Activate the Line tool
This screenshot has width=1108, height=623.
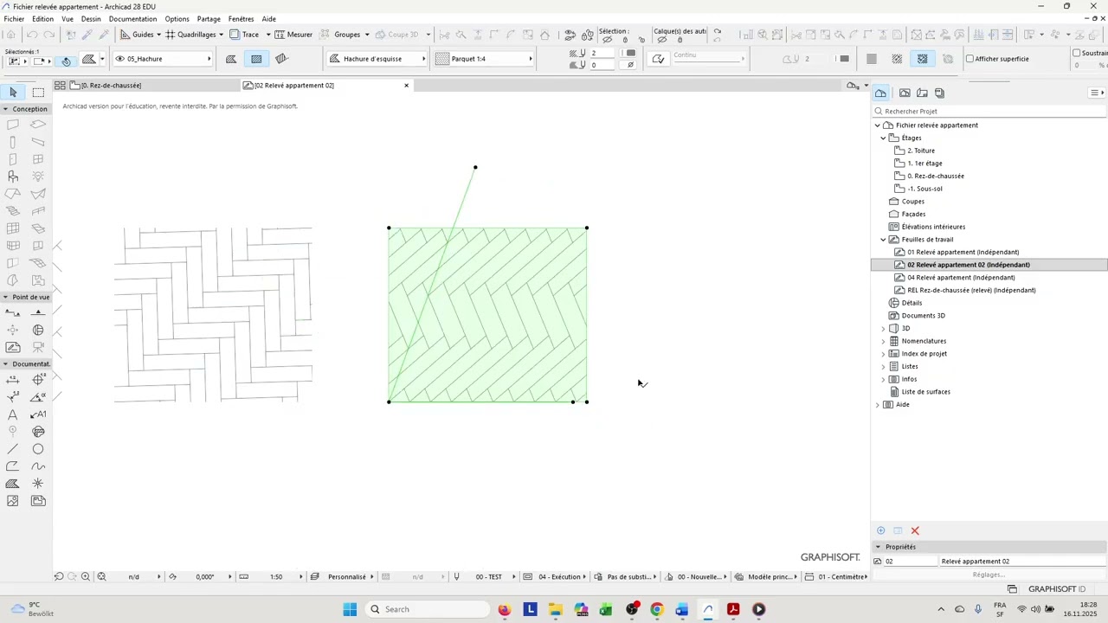tap(13, 449)
